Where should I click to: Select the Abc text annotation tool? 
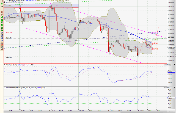click(x=2, y=7)
